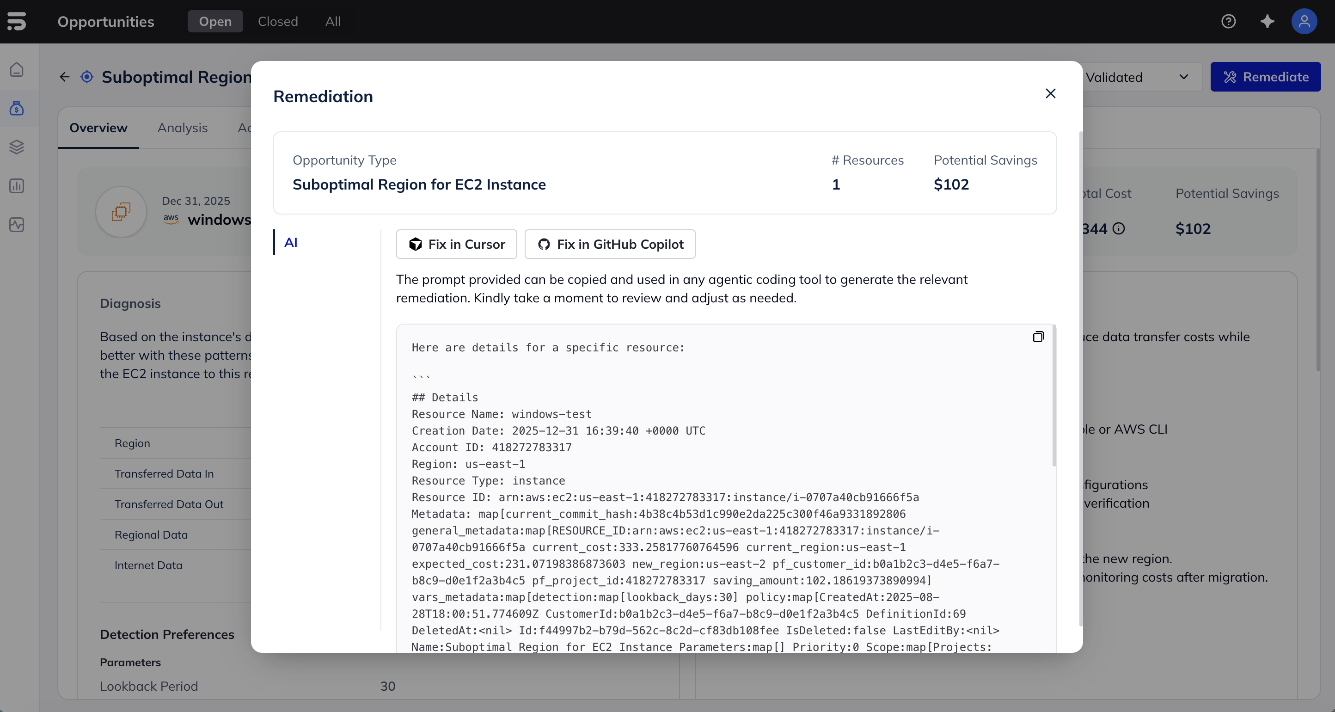Click the help question mark icon

point(1228,21)
